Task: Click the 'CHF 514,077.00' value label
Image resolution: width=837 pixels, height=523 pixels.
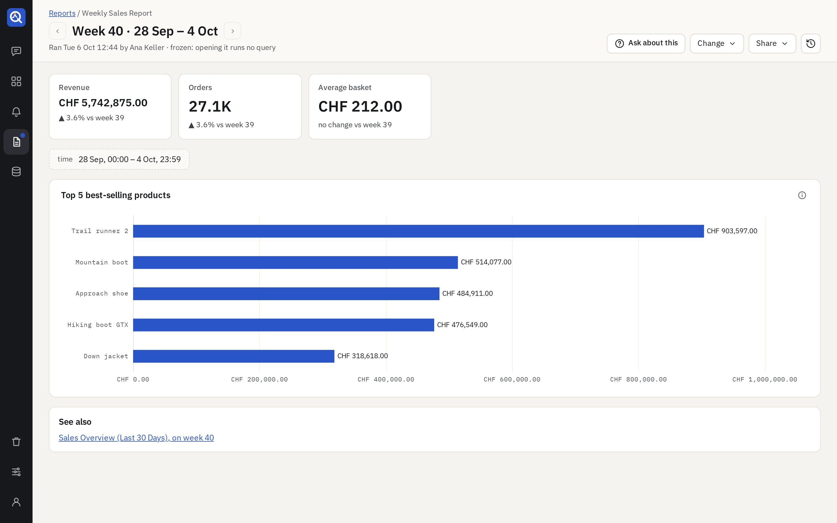Action: (486, 262)
